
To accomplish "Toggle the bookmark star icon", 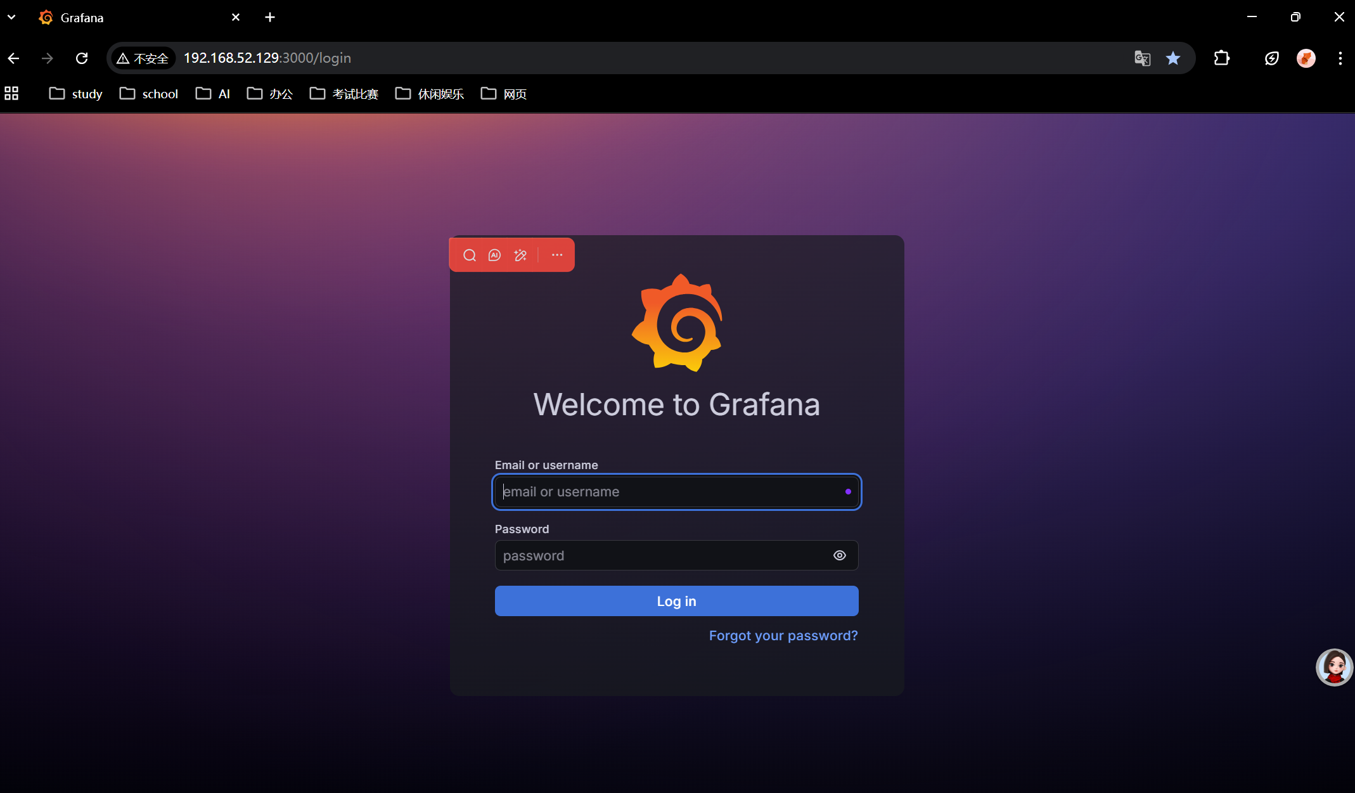I will click(x=1172, y=58).
